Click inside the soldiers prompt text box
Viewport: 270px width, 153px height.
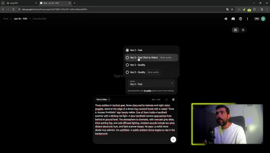[135, 119]
